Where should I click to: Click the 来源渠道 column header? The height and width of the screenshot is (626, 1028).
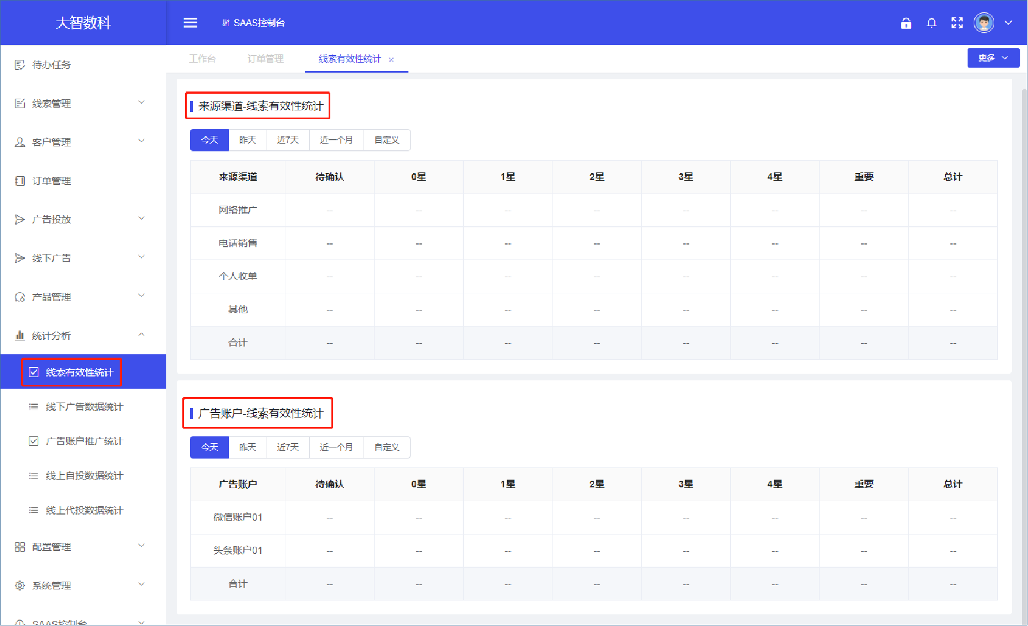[238, 177]
